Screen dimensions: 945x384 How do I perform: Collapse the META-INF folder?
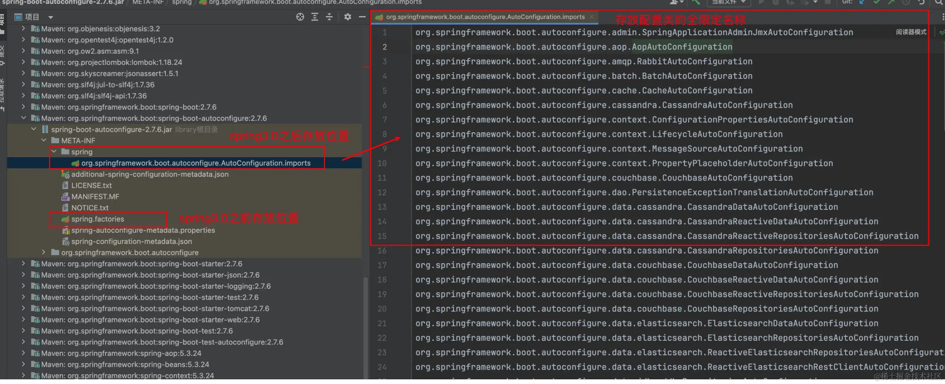click(44, 140)
